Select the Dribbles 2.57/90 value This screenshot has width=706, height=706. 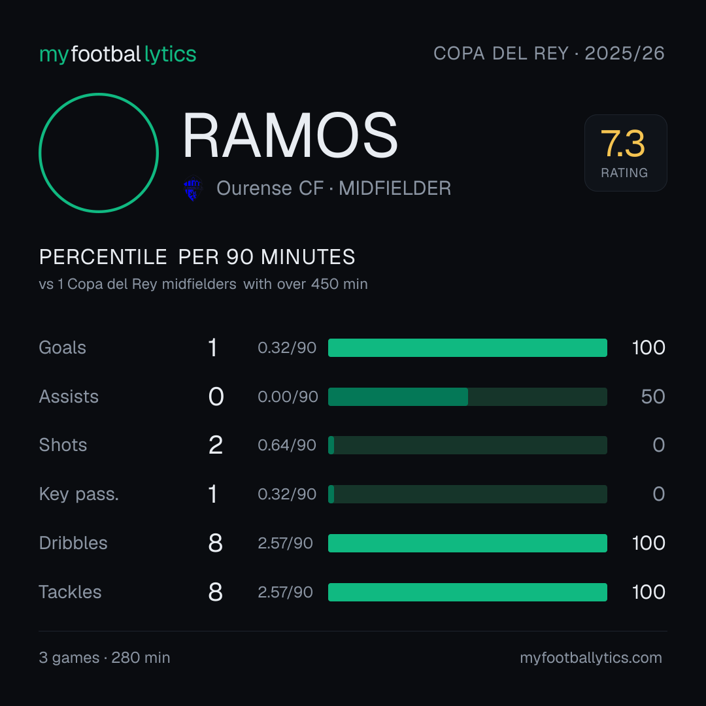coord(286,543)
